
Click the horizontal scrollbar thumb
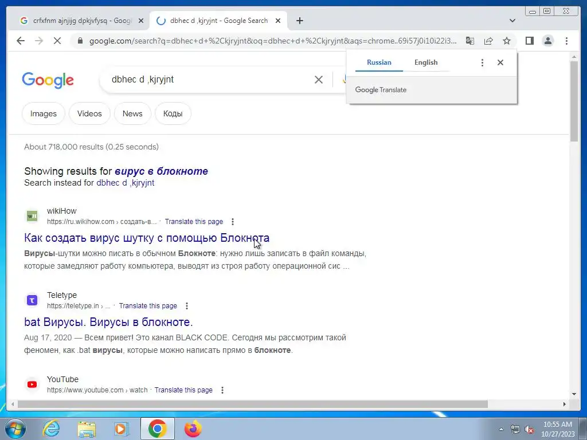click(252, 404)
